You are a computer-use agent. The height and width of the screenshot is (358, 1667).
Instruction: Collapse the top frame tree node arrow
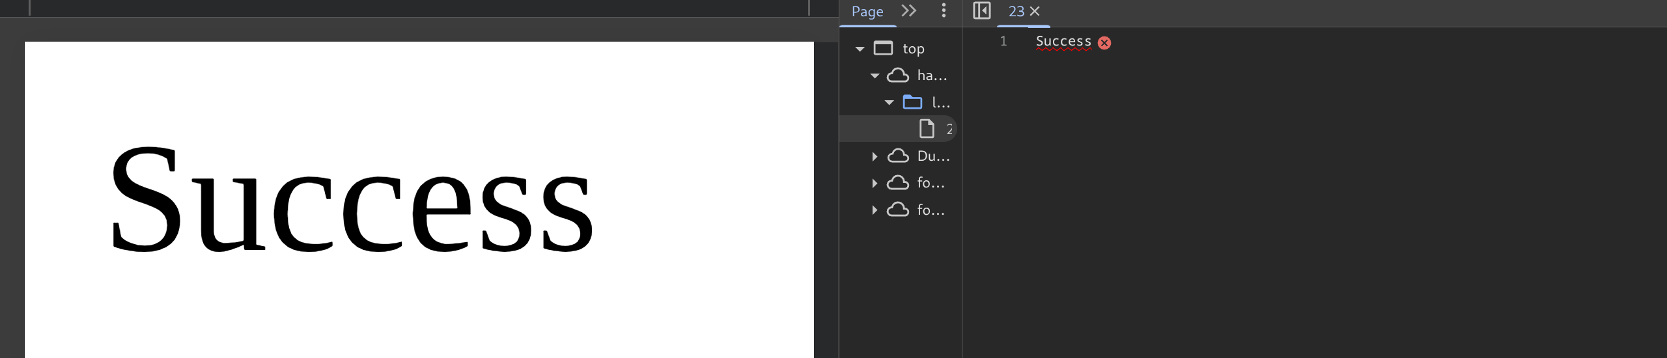(860, 49)
